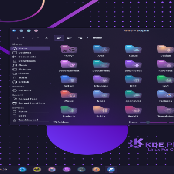Click the Places section header
Screen dimensions: 174x174
tap(17, 44)
